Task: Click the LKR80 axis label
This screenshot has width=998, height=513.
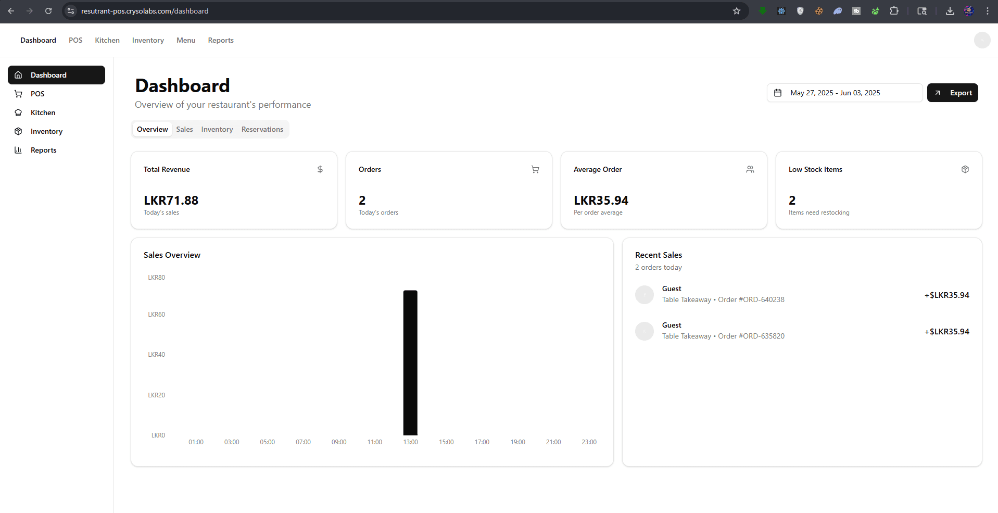Action: point(156,278)
